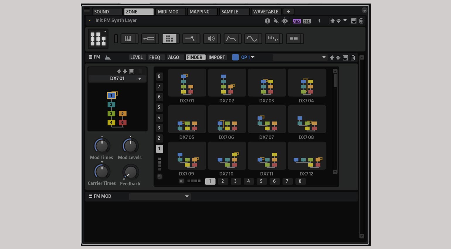The image size is (451, 249).
Task: Switch to the ALGO page
Action: coord(173,57)
